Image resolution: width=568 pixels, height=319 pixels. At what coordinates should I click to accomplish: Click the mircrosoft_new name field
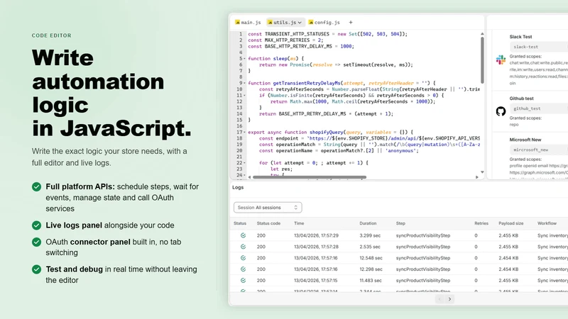pyautogui.click(x=539, y=150)
